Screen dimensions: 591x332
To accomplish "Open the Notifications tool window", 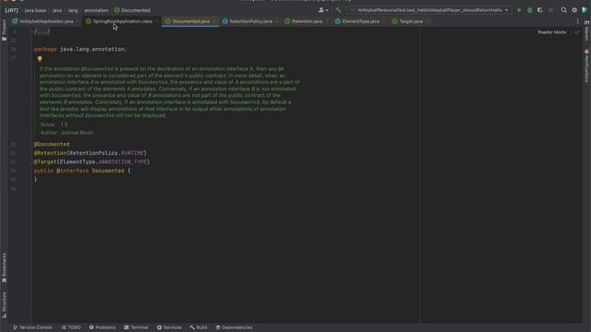I will 587,65.
